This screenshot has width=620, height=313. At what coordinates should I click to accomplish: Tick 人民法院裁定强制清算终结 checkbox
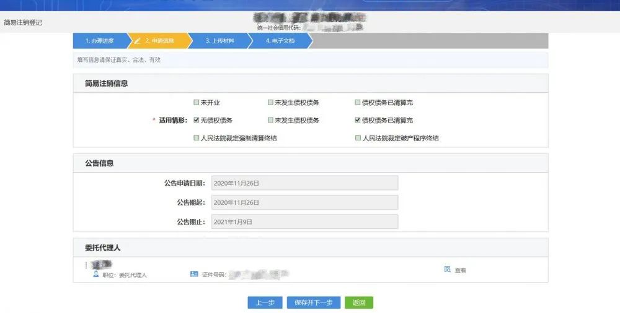coord(196,138)
